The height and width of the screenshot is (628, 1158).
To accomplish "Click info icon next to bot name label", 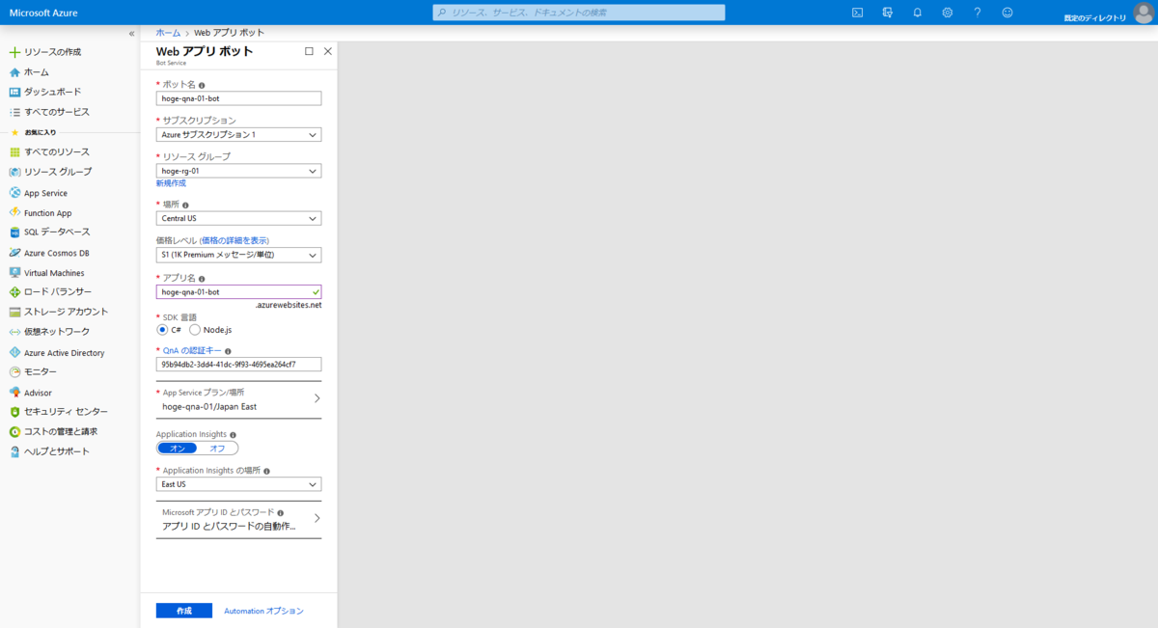I will point(202,85).
